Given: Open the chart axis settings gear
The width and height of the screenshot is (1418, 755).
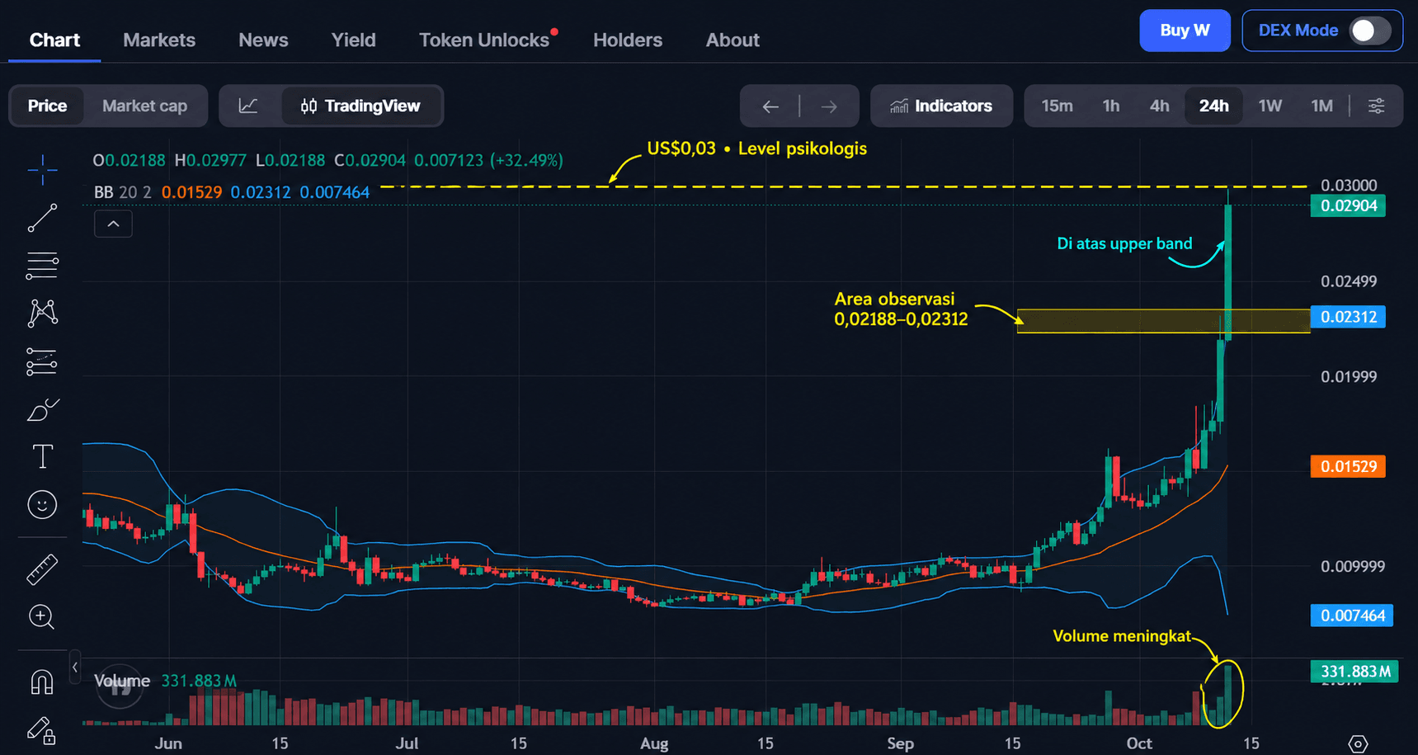Looking at the screenshot, I should coord(1358,743).
